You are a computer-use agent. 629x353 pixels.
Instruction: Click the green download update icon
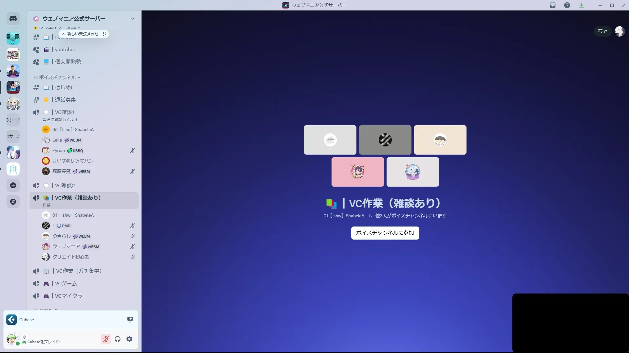(581, 5)
